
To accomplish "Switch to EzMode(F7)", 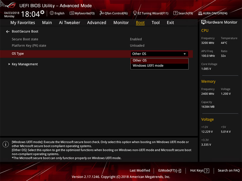I will coord(170,171).
